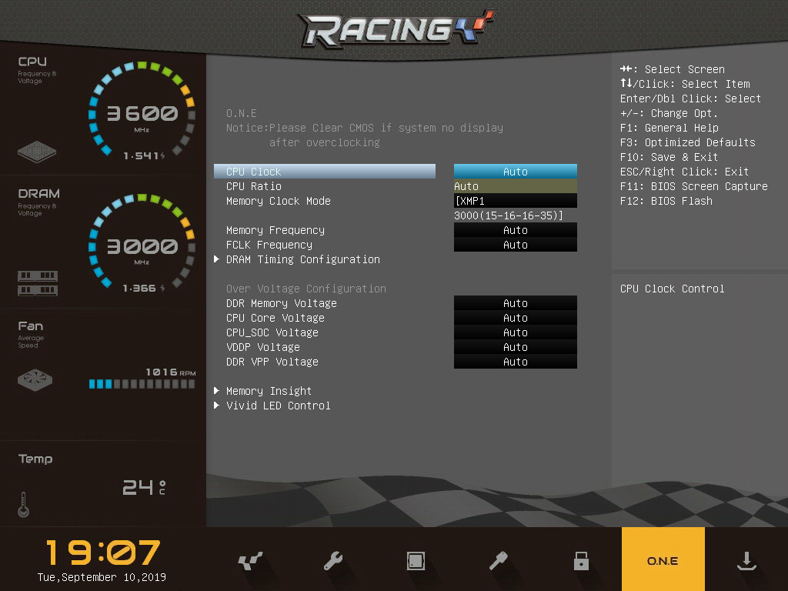788x591 pixels.
Task: Open the Chipset tab chip icon
Action: click(416, 561)
